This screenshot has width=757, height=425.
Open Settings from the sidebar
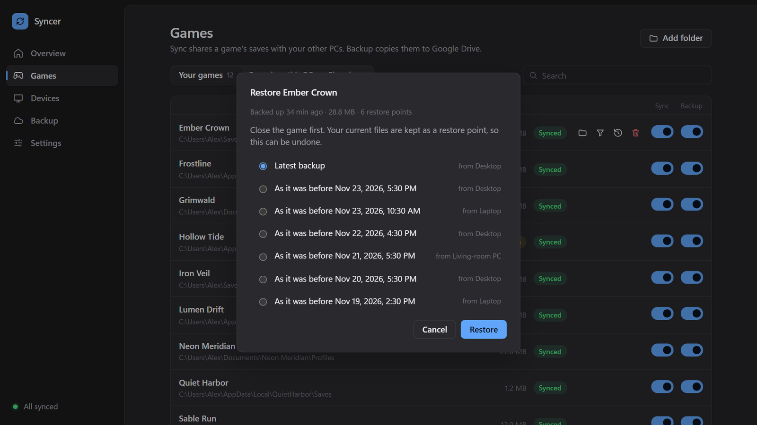(x=62, y=143)
